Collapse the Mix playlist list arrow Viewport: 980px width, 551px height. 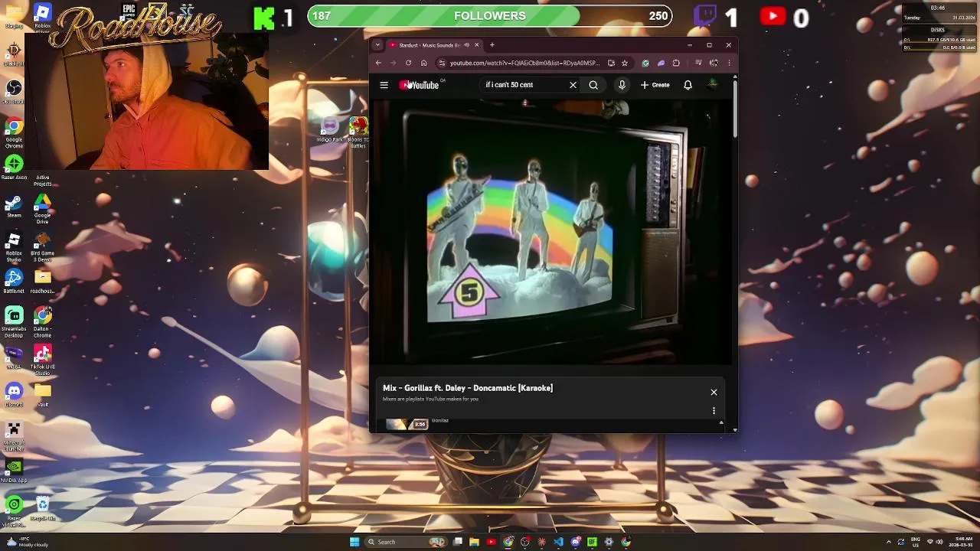coord(721,422)
